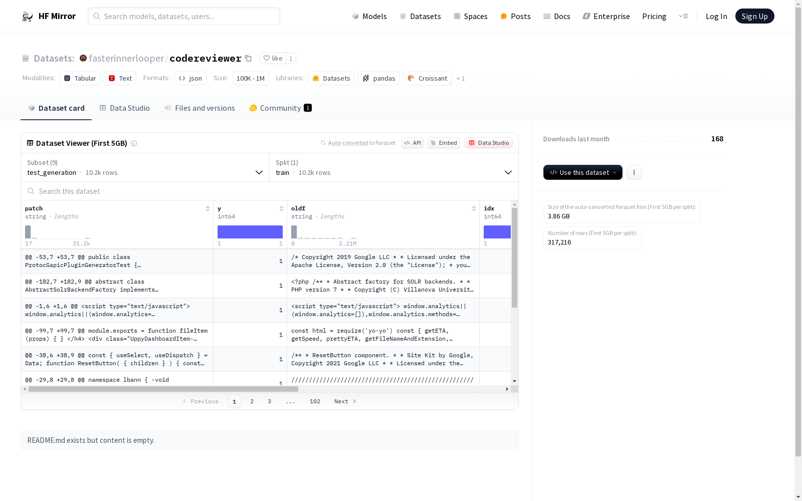Open the Use this dataset dropdown

[582, 172]
